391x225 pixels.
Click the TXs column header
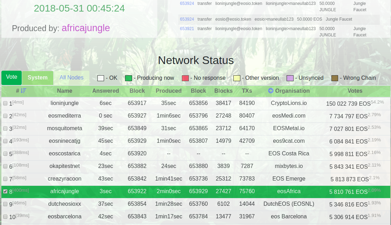(247, 91)
